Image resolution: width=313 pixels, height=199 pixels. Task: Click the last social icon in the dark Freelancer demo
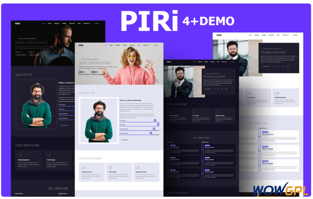(x=226, y=89)
